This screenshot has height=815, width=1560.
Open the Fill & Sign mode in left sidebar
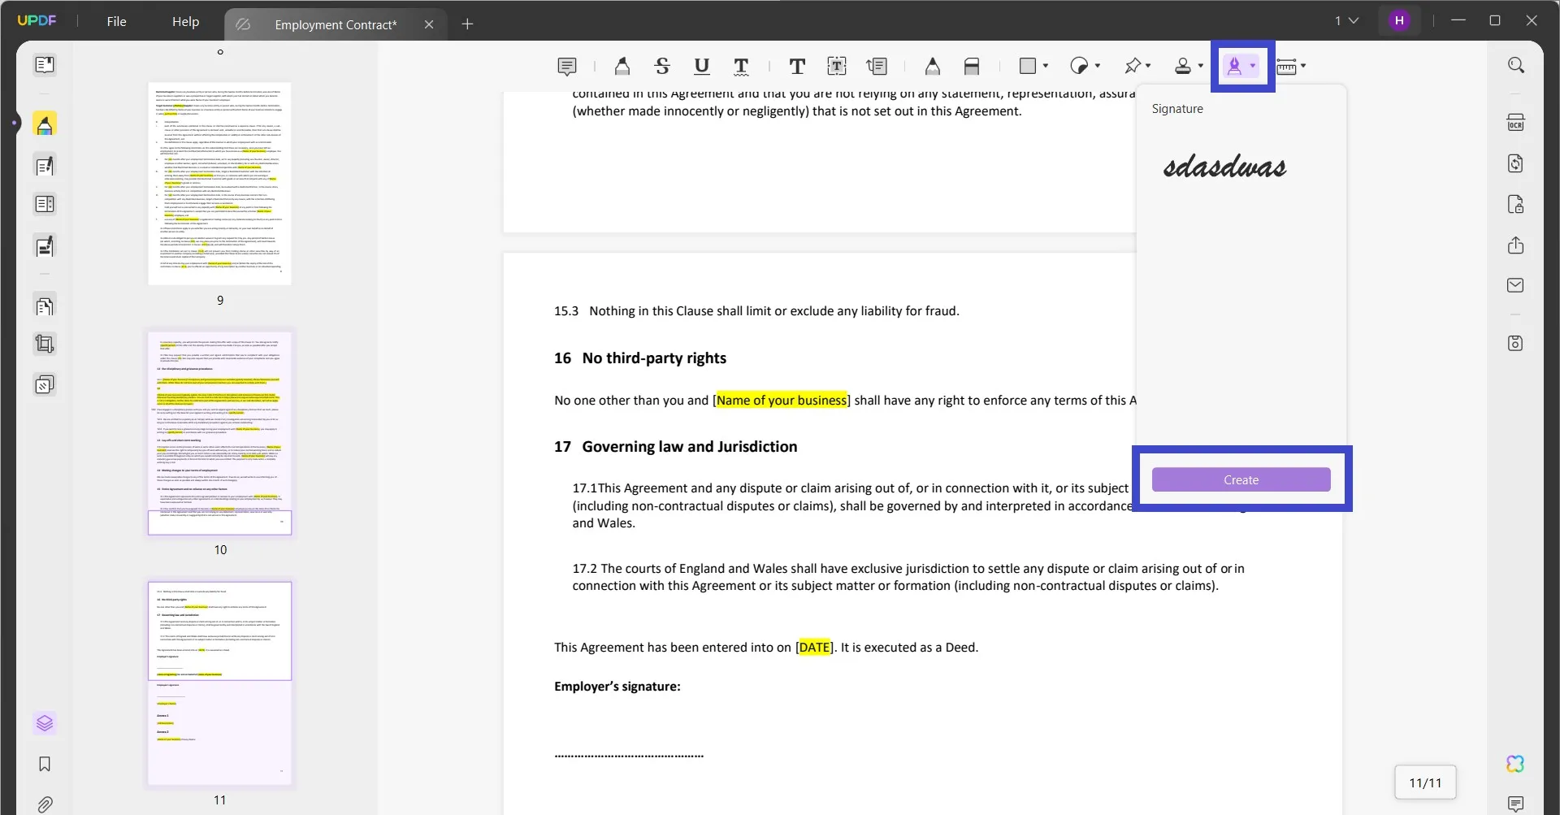[x=45, y=246]
